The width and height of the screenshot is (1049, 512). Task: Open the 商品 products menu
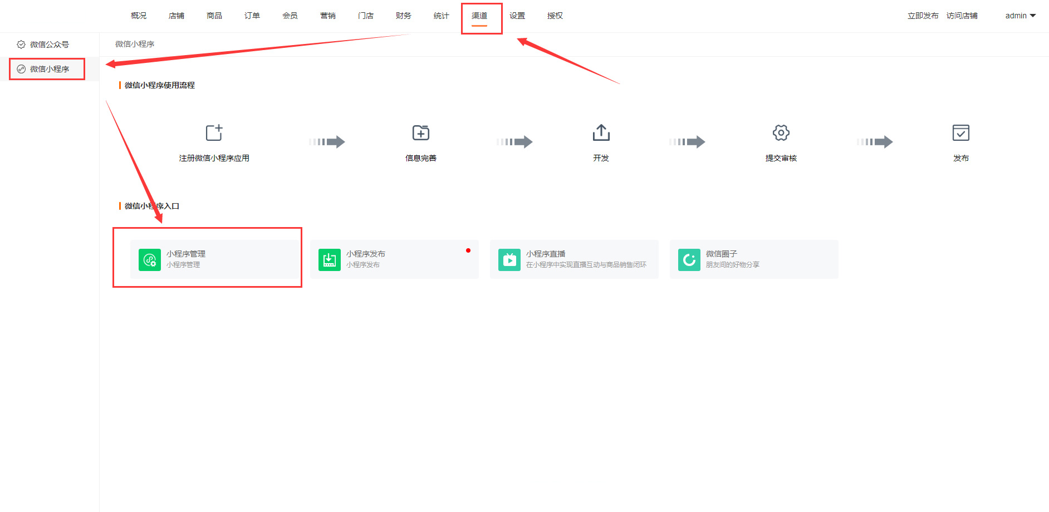click(214, 16)
